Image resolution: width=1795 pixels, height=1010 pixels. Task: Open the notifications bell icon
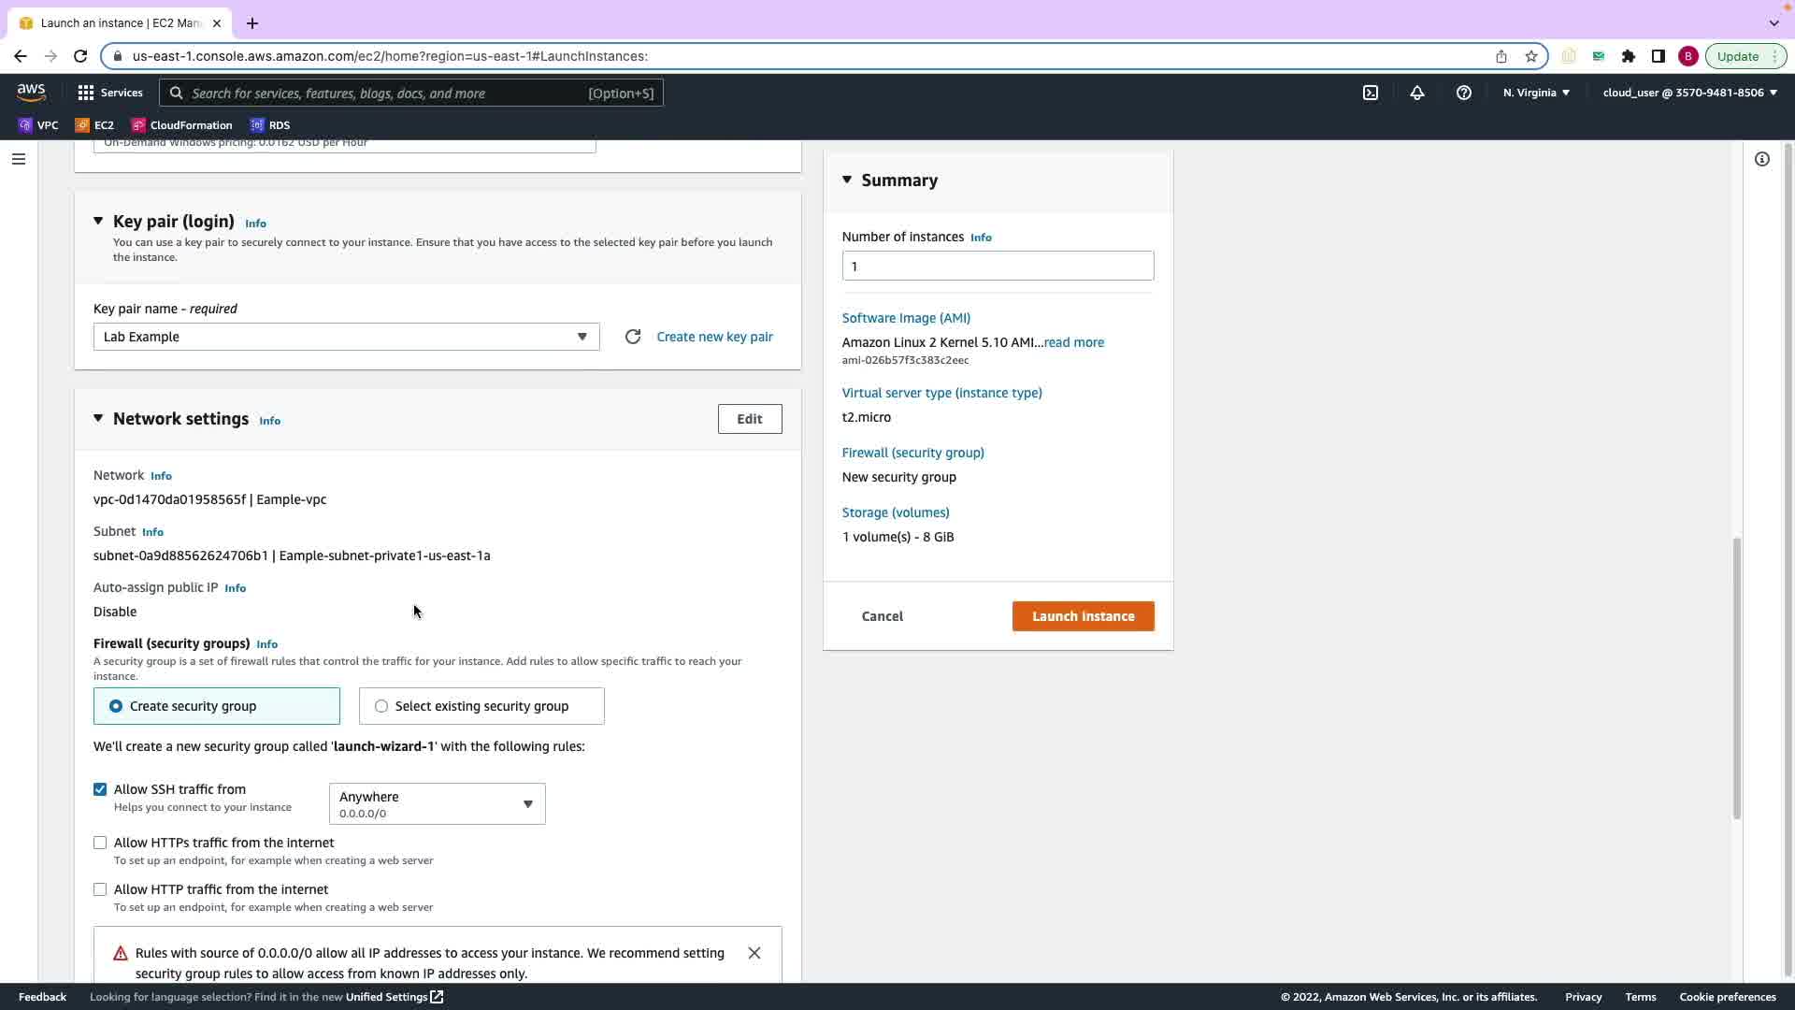pos(1416,93)
